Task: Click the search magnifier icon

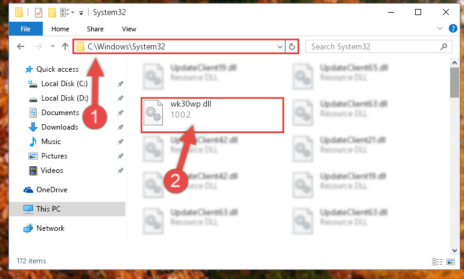Action: click(x=443, y=46)
